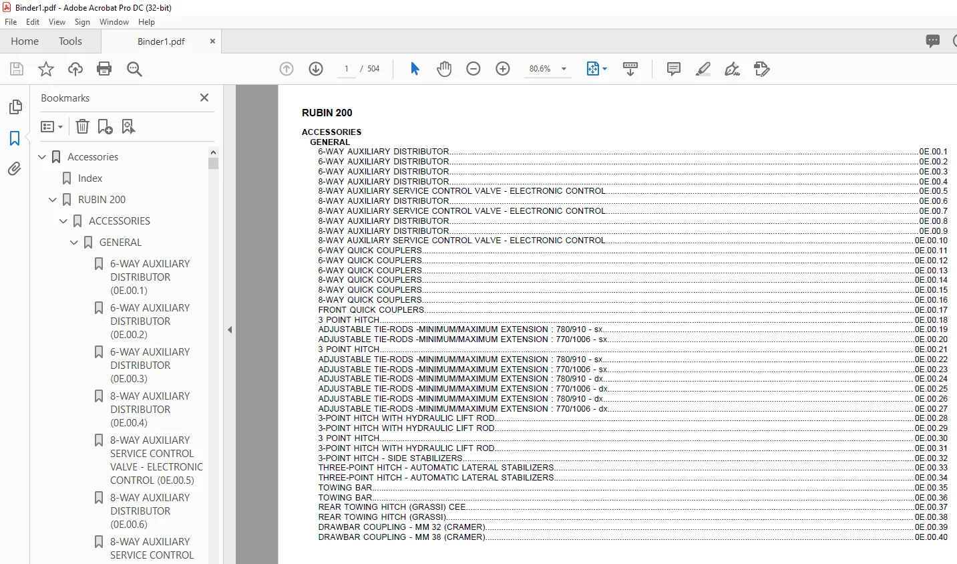Image resolution: width=957 pixels, height=564 pixels.
Task: Add a new bookmark
Action: click(105, 126)
